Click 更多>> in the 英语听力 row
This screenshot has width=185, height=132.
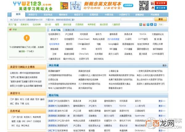(162, 106)
